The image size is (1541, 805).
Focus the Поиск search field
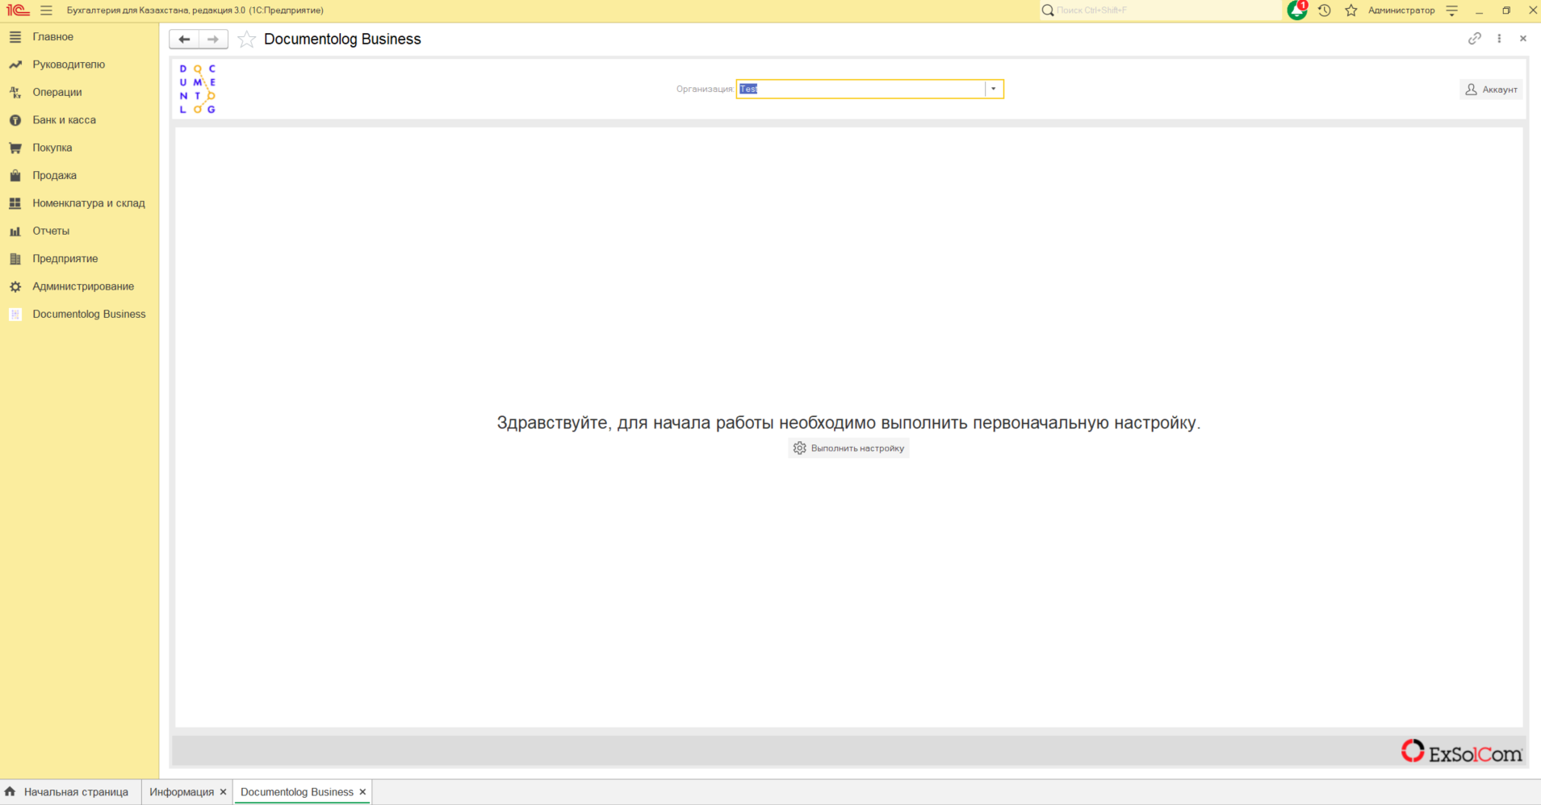click(x=1166, y=10)
